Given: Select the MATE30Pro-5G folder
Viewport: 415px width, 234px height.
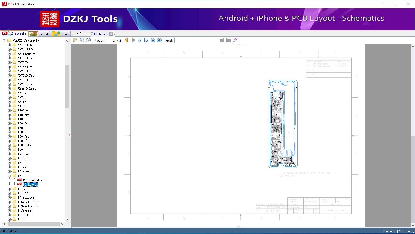Looking at the screenshot, I should (x=28, y=54).
